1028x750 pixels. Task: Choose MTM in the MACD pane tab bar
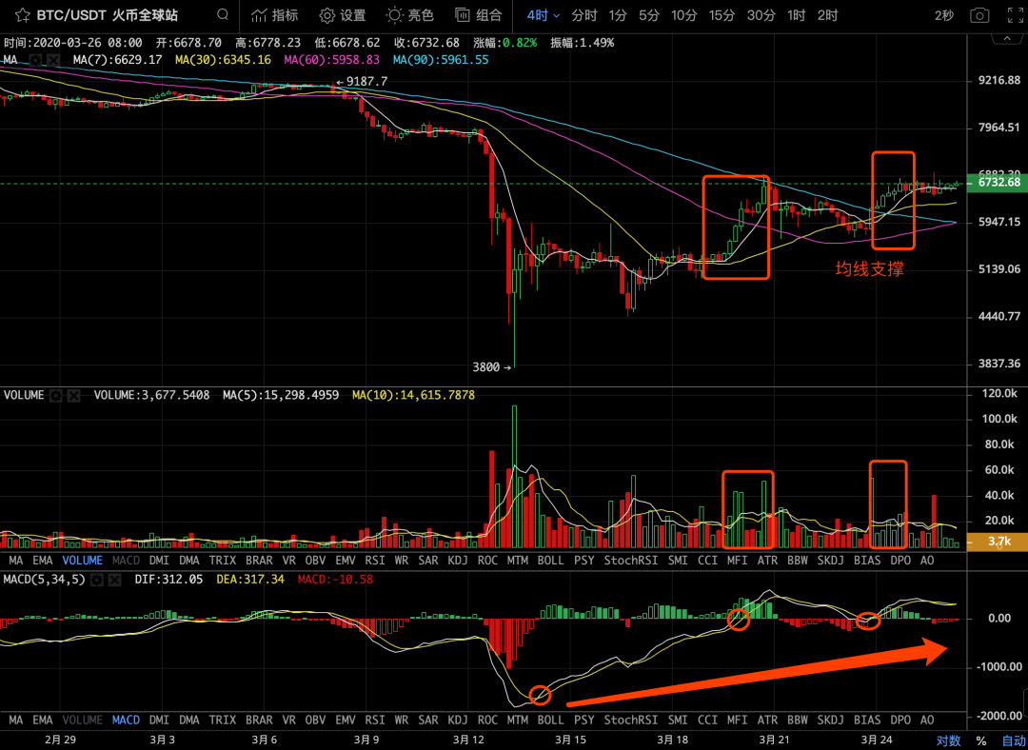(517, 720)
